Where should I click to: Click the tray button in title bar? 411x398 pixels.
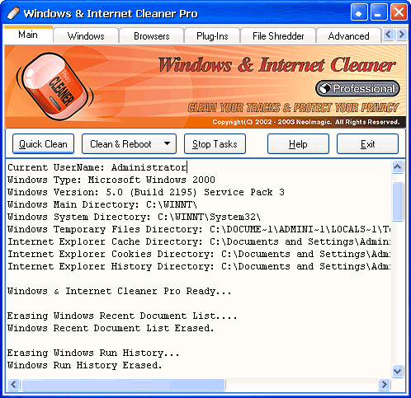click(359, 12)
